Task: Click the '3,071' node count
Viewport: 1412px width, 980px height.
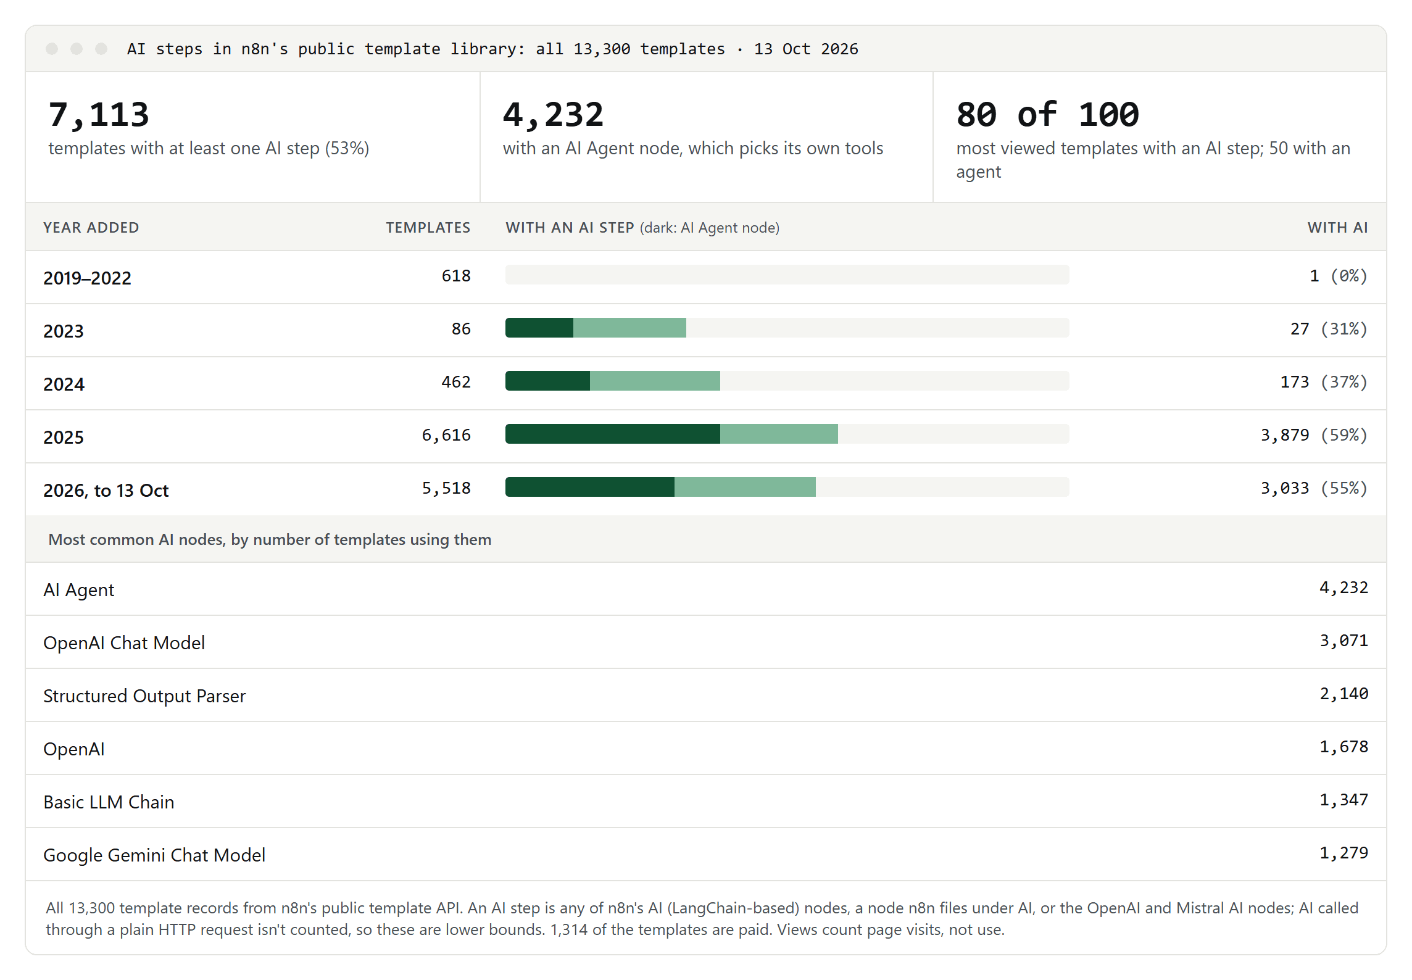Action: [1344, 641]
